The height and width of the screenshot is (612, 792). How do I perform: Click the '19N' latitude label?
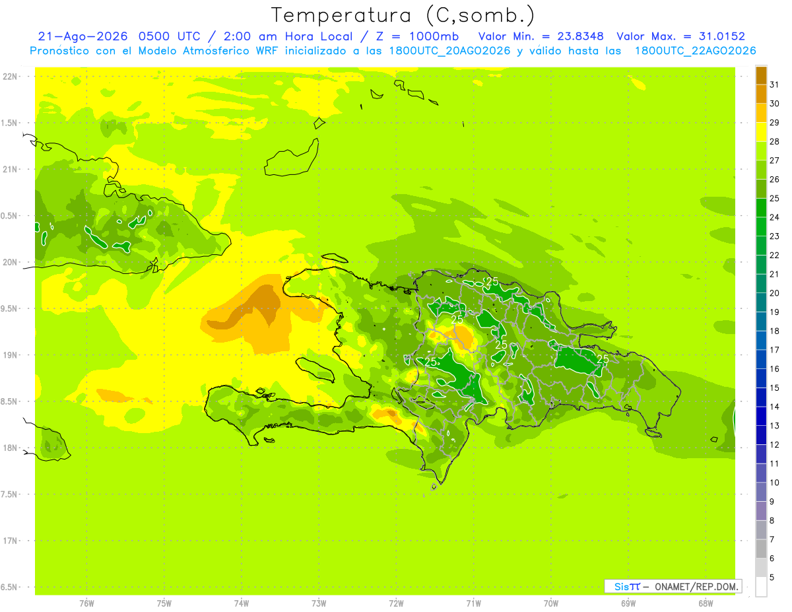click(x=11, y=355)
